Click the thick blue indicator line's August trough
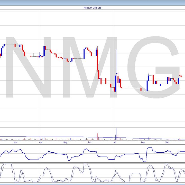The width and height of the screenshot is (185, 185). (144, 161)
